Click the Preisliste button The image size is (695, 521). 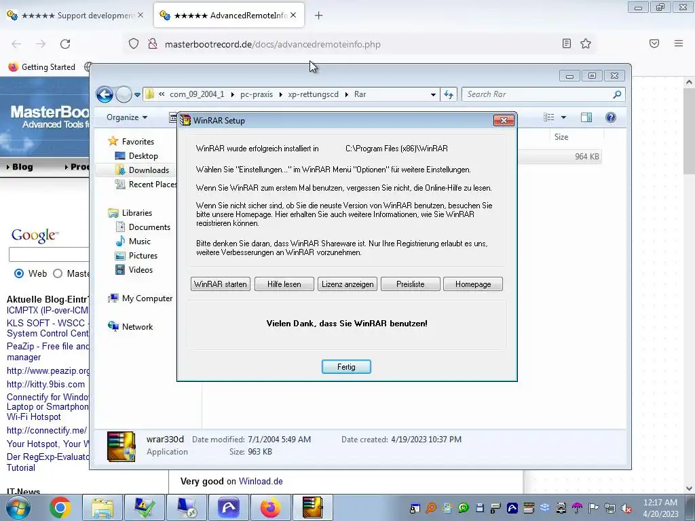pyautogui.click(x=411, y=284)
